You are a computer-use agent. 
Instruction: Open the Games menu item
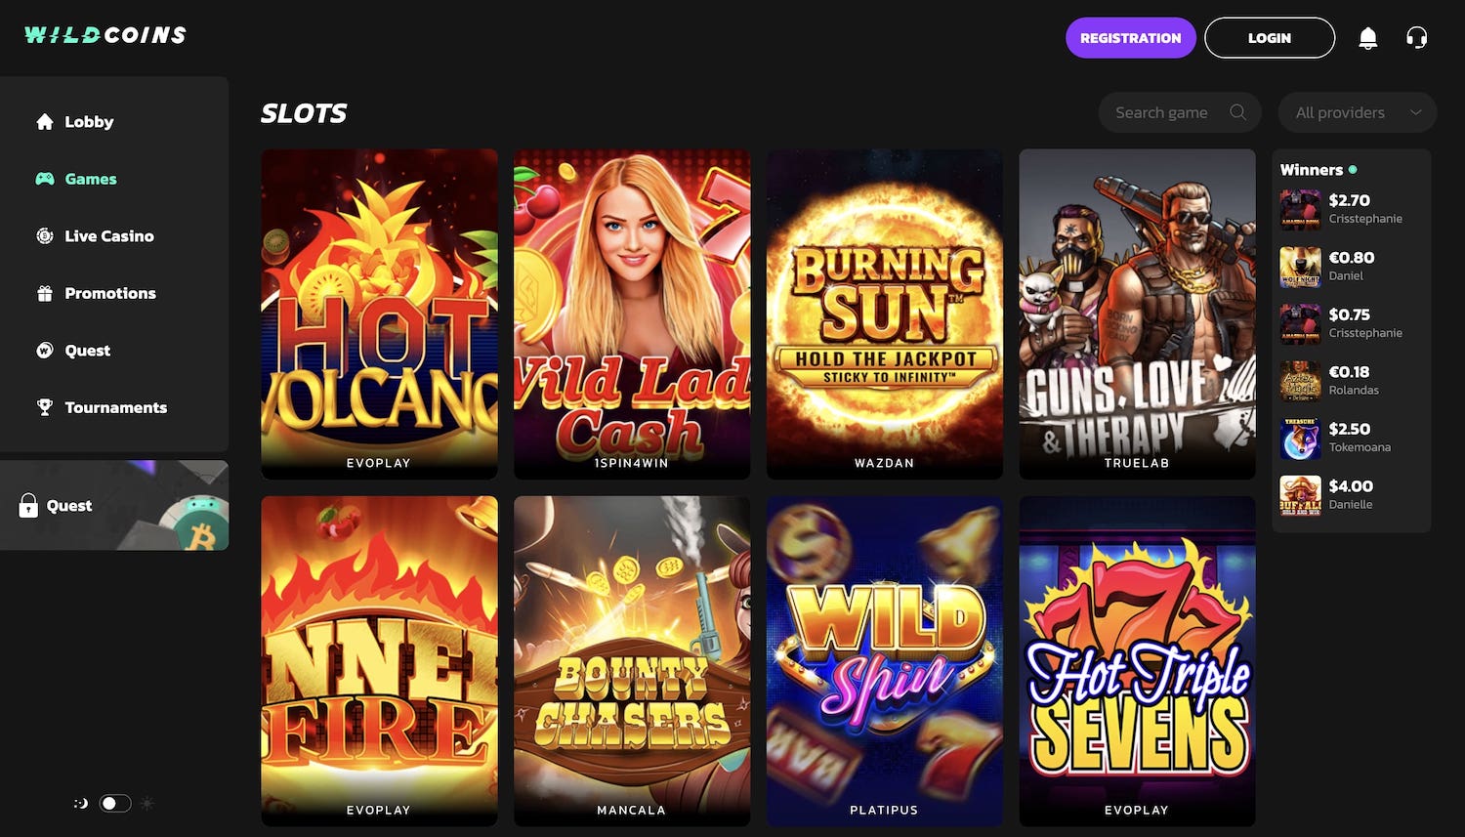(x=90, y=179)
